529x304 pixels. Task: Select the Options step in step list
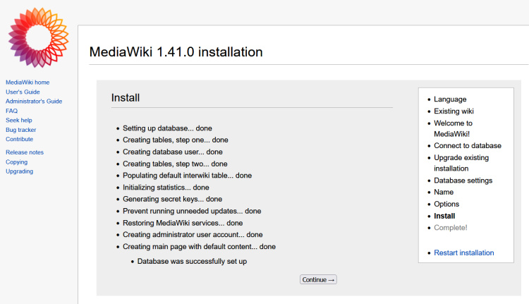tap(446, 204)
